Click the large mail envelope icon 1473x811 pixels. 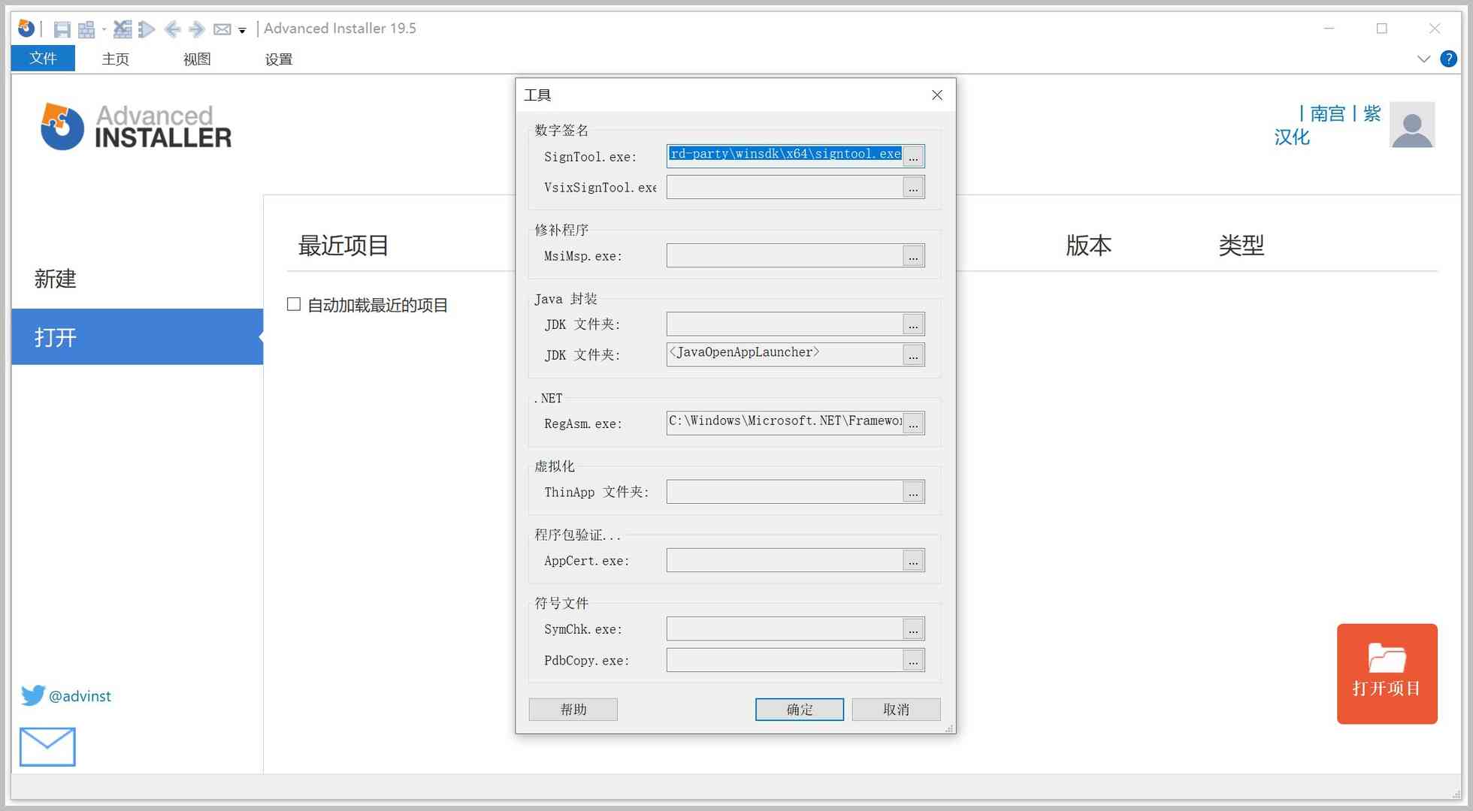(47, 746)
